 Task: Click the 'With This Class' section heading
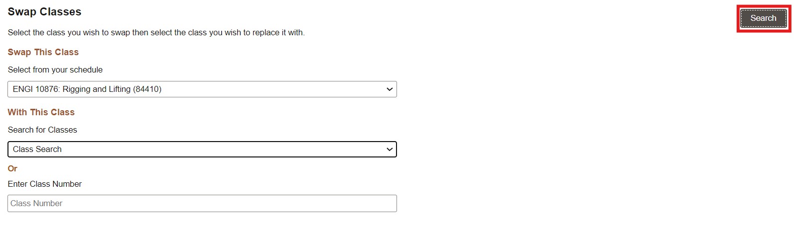click(x=41, y=112)
